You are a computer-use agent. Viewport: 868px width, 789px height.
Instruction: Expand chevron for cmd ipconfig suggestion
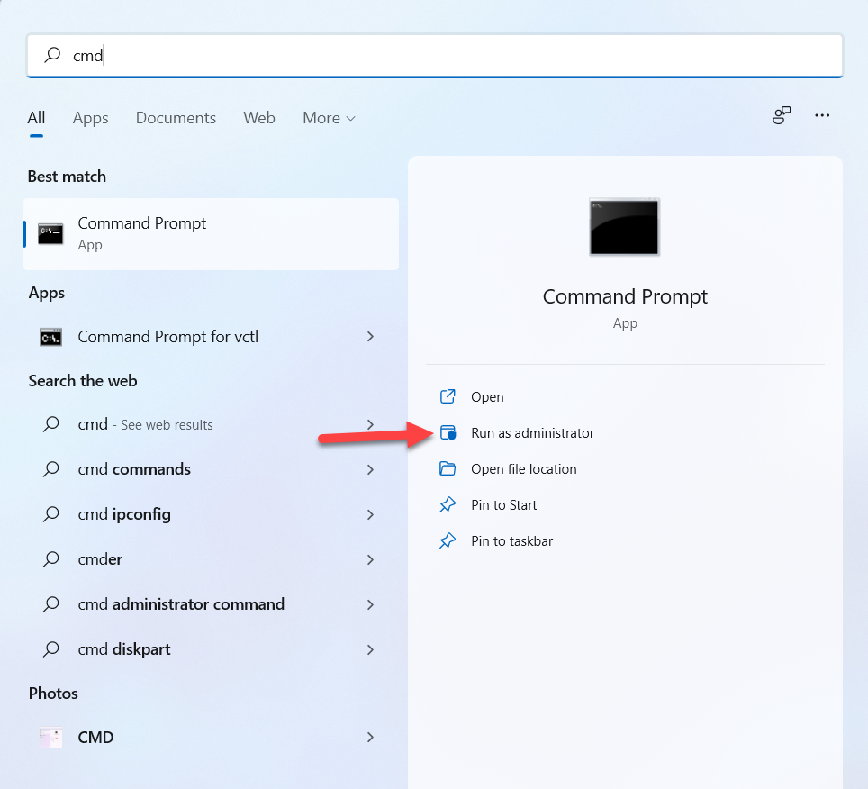click(370, 514)
